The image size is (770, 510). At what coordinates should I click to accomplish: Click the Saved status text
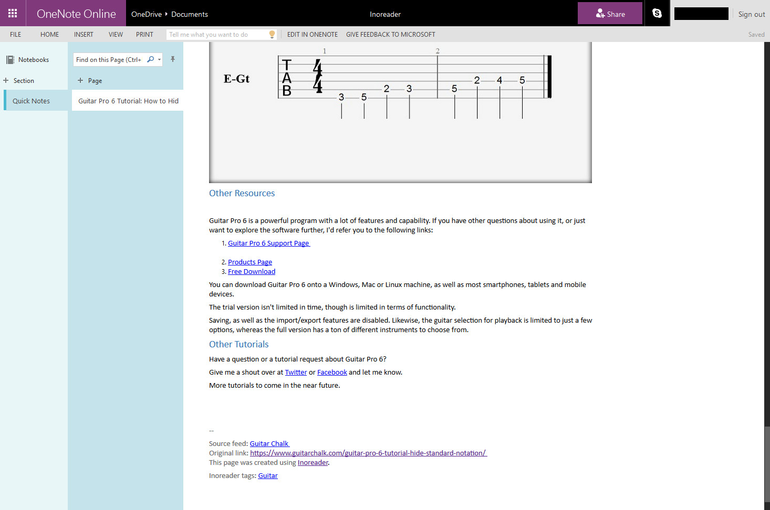[x=756, y=35]
